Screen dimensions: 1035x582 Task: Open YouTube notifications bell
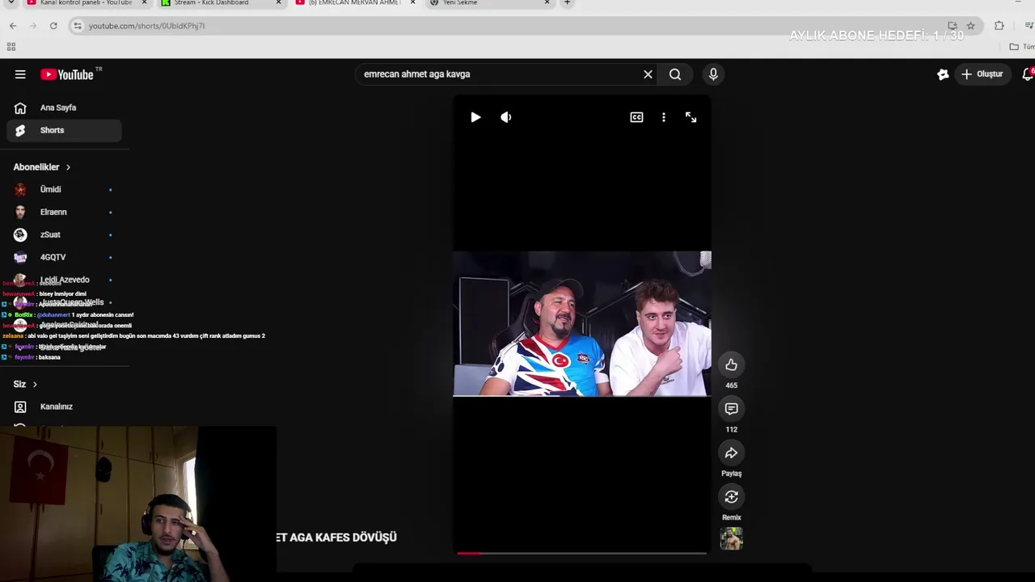[1028, 74]
